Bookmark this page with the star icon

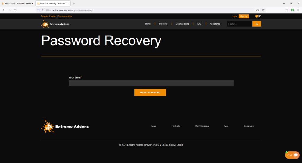[x=263, y=10]
